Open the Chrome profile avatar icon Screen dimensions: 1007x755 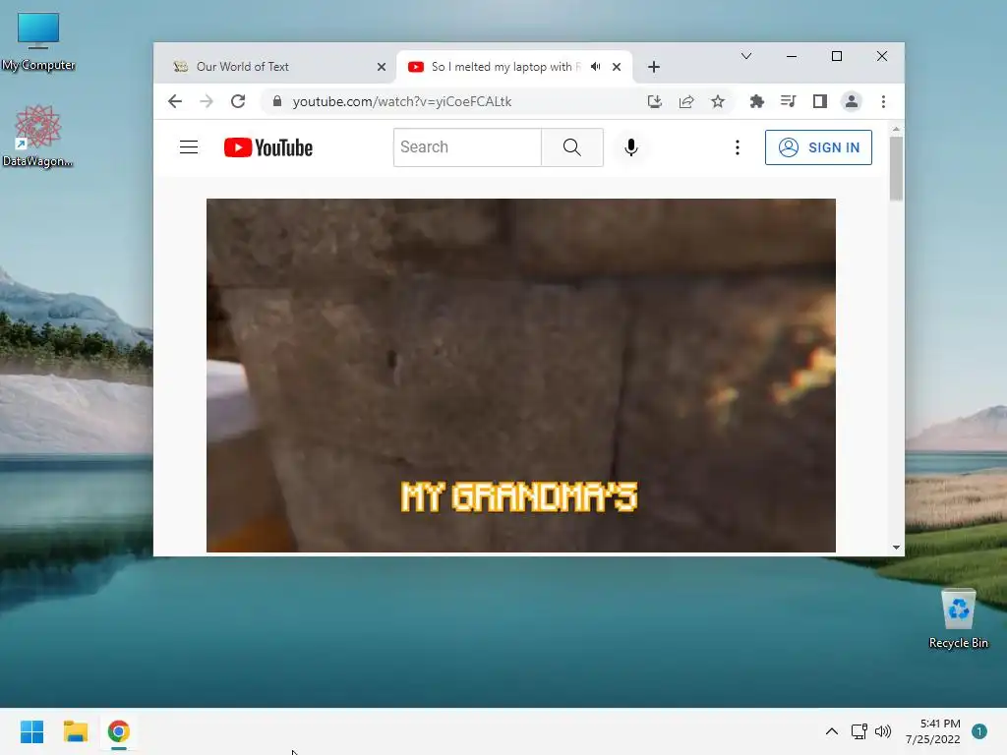click(x=852, y=101)
